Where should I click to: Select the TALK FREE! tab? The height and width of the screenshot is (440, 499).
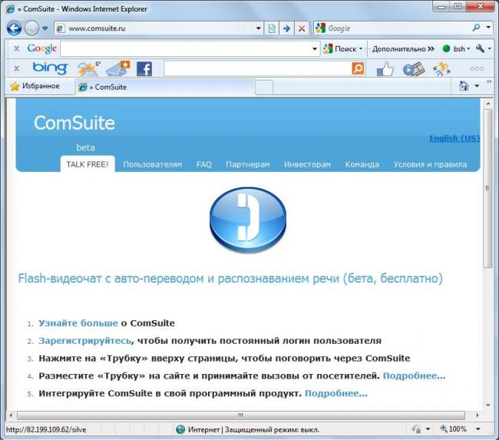click(x=88, y=164)
